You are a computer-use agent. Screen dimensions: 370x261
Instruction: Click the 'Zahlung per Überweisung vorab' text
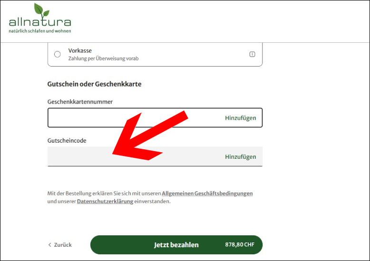point(103,58)
